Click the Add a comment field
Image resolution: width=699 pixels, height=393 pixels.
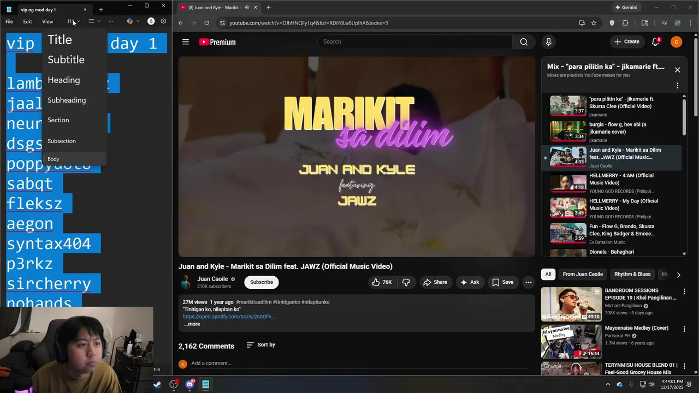point(360,364)
